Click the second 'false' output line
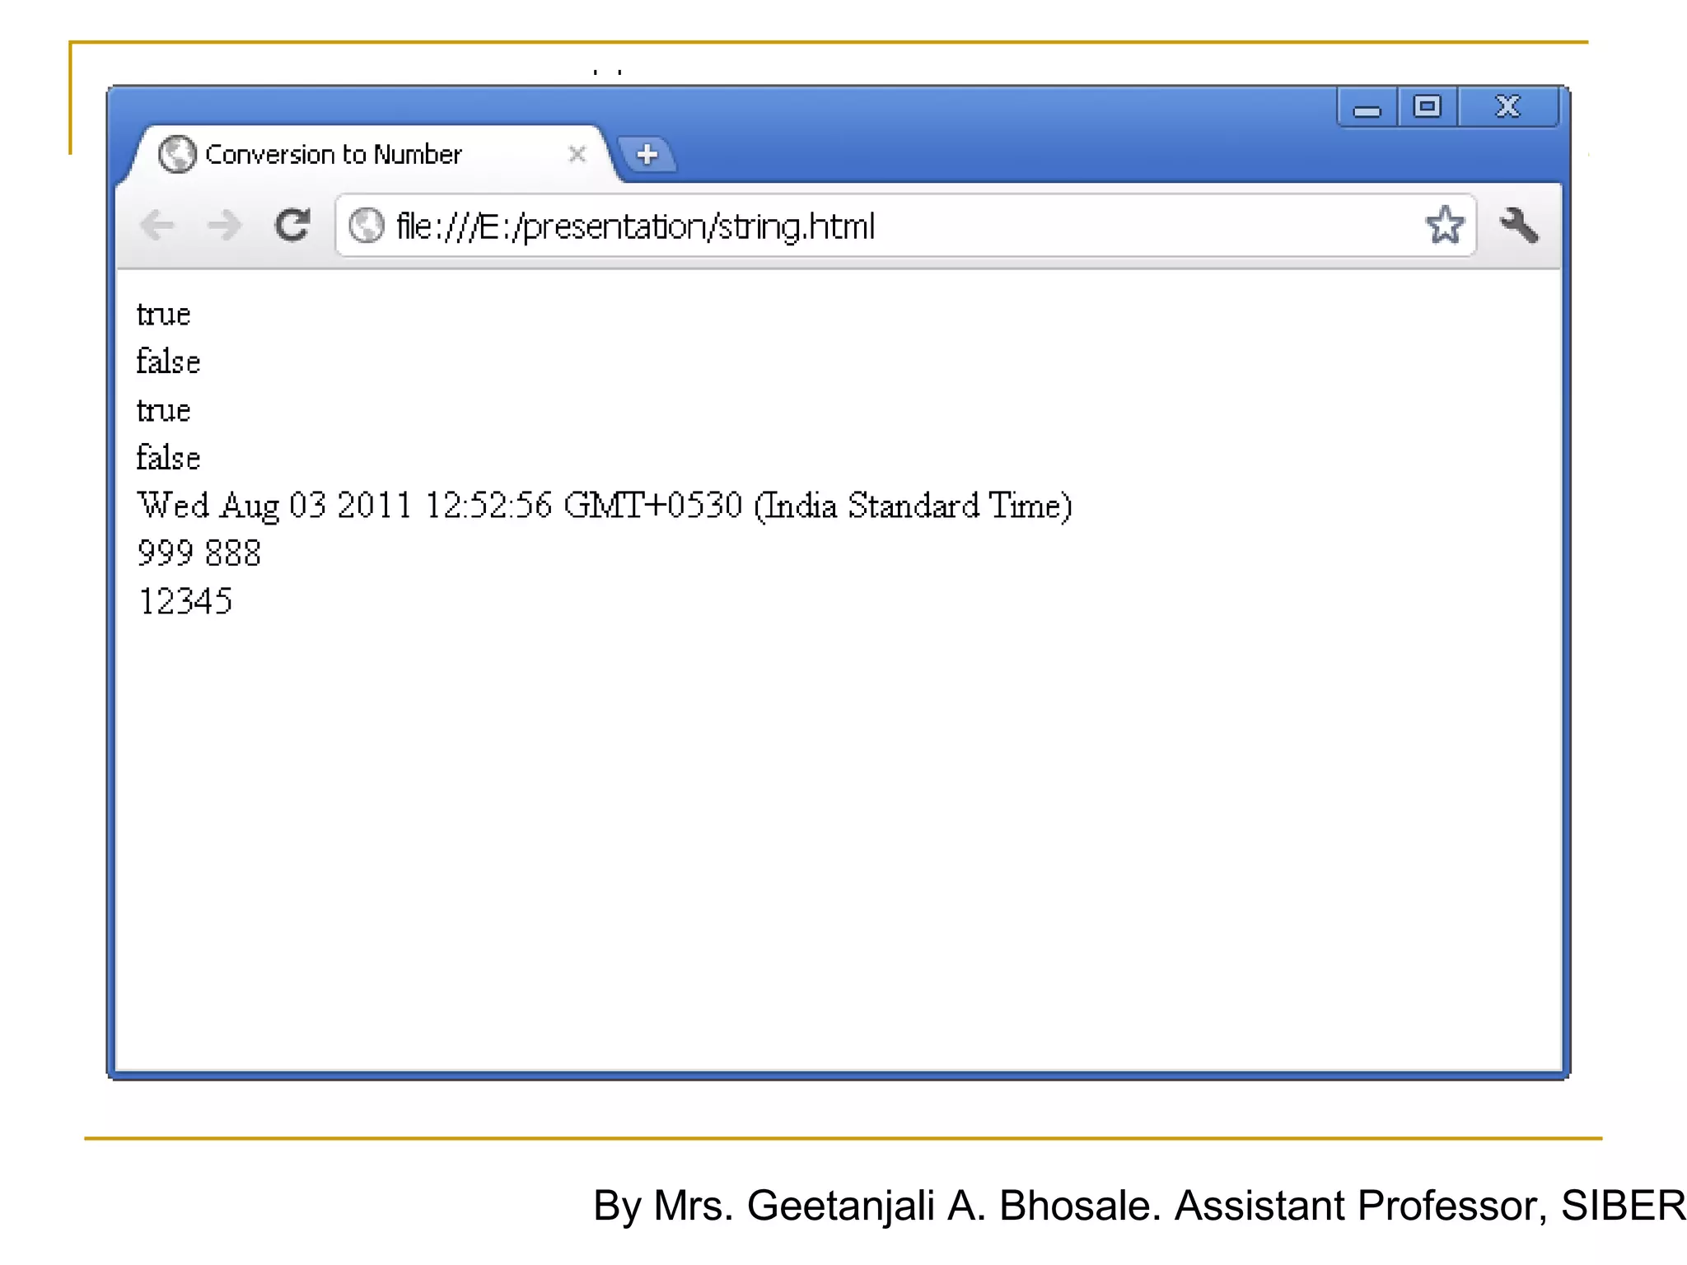The height and width of the screenshot is (1265, 1687). coord(168,457)
